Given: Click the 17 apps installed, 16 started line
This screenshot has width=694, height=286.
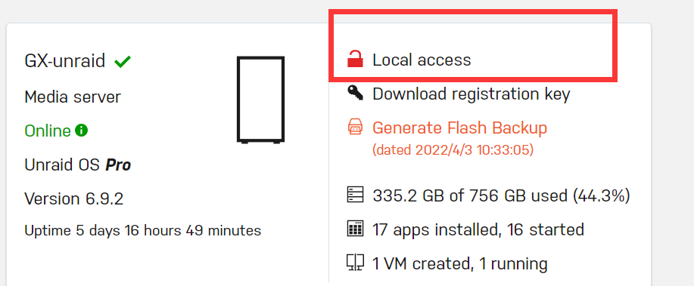Looking at the screenshot, I should (x=478, y=229).
